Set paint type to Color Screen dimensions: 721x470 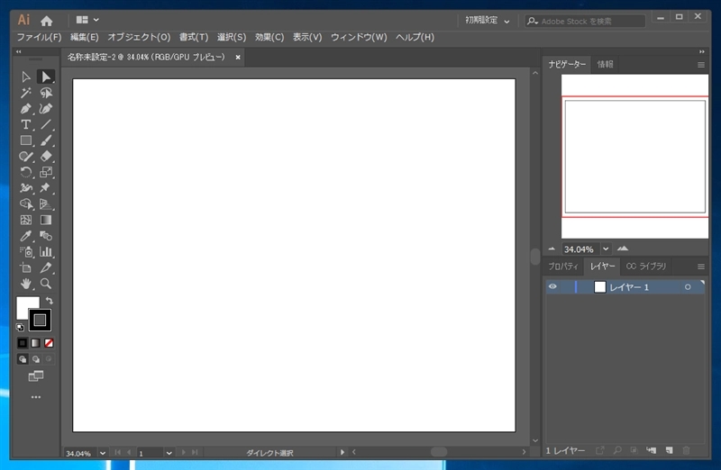click(23, 343)
